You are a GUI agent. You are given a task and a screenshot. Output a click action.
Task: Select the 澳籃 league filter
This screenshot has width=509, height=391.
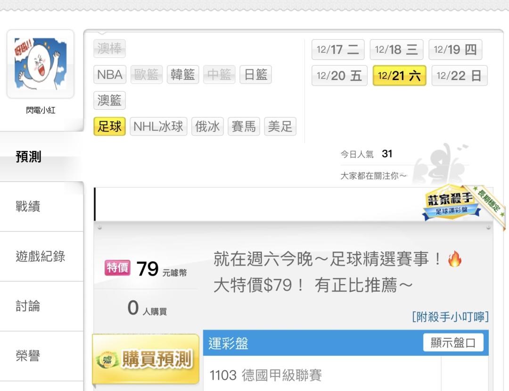pos(109,101)
